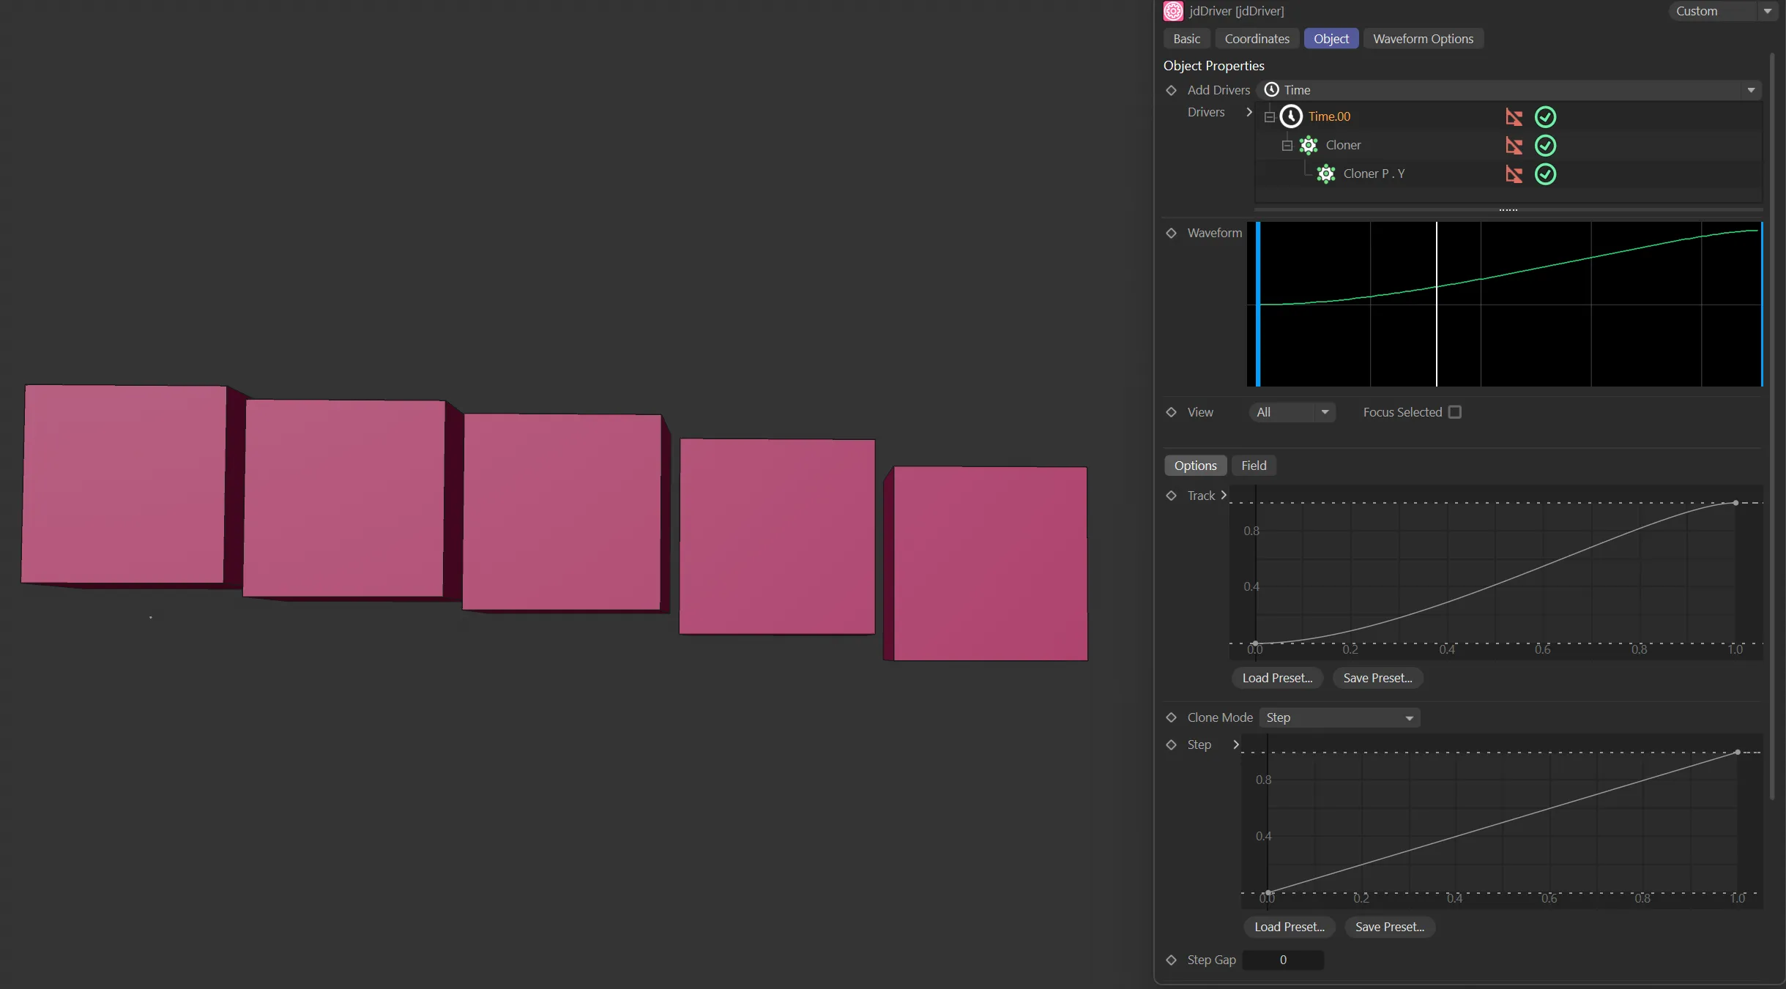This screenshot has width=1786, height=989.
Task: Click the Cloner P . Y gear icon
Action: 1326,173
